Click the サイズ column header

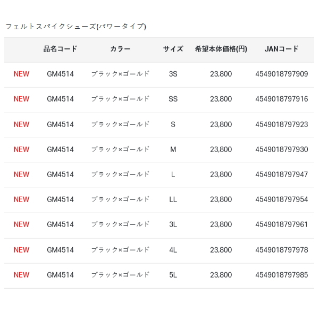pyautogui.click(x=173, y=49)
